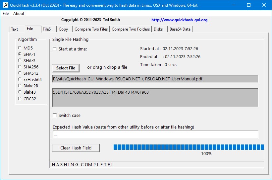Switch to the Disks tab
Viewport: 272px width, 180px height.
158,29
